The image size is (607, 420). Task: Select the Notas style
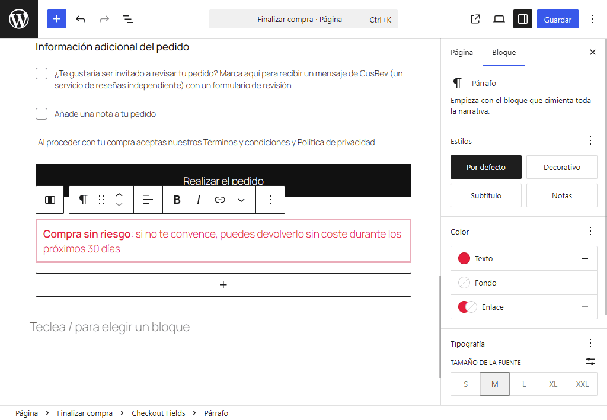tap(562, 195)
